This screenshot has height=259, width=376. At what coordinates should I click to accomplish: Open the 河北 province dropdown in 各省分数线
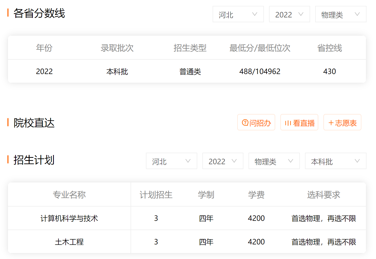tap(238, 14)
